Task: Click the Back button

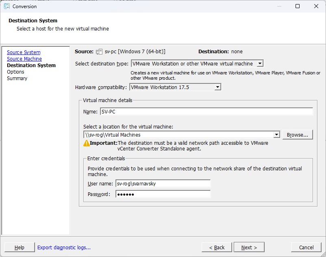Action: pyautogui.click(x=217, y=247)
